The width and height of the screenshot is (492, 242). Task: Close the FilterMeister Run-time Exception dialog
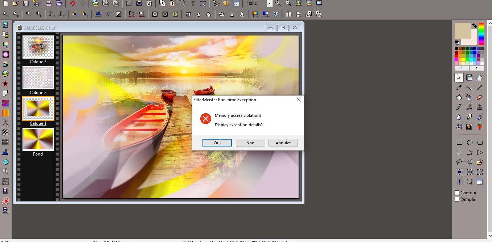tap(299, 100)
